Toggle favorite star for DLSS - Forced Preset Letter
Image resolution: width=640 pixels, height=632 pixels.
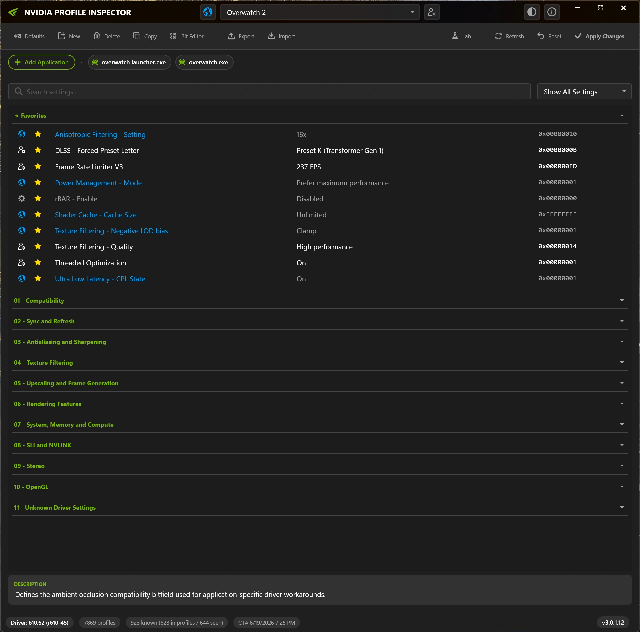pyautogui.click(x=38, y=150)
